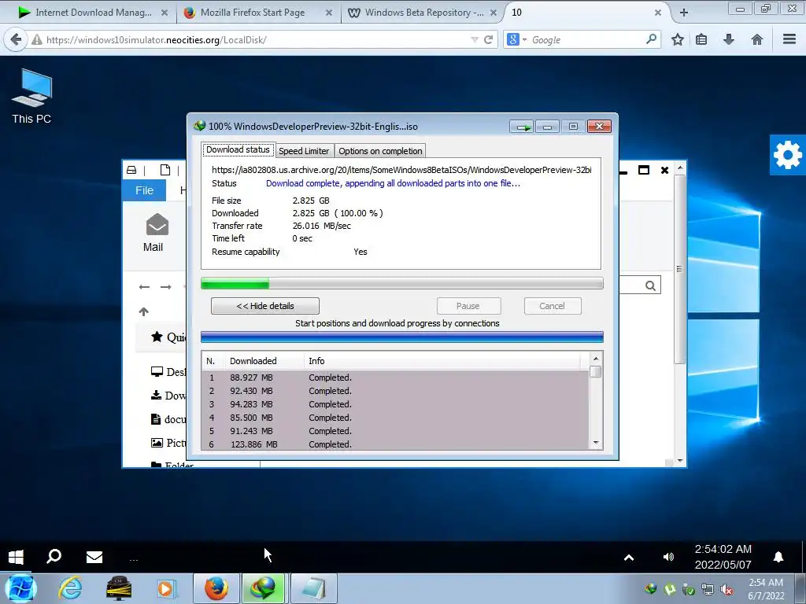The width and height of the screenshot is (806, 604).
Task: Open the Notepad taskbar button
Action: click(313, 588)
